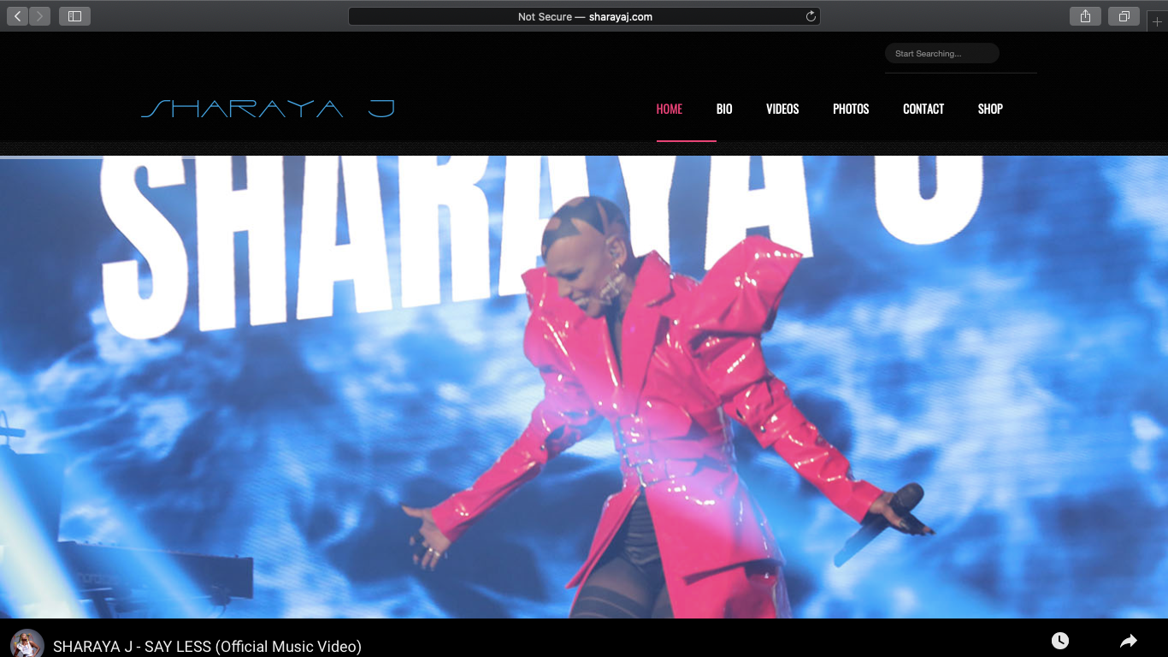Image resolution: width=1168 pixels, height=657 pixels.
Task: Focus the Start Searching field
Action: click(942, 53)
